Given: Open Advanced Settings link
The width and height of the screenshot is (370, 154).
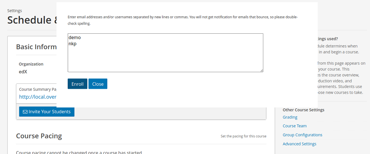Looking at the screenshot, I should click(x=299, y=144).
